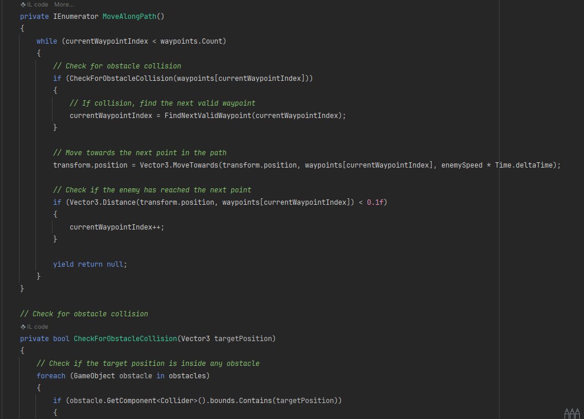Click the foreach keyword

pyautogui.click(x=51, y=376)
